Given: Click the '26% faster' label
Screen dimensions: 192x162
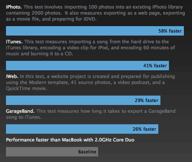Looking at the screenshot, I should pyautogui.click(x=144, y=129).
